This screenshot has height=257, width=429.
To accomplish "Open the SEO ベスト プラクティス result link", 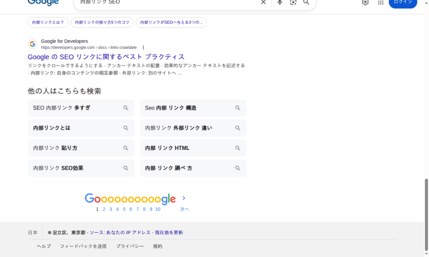I will pyautogui.click(x=105, y=57).
